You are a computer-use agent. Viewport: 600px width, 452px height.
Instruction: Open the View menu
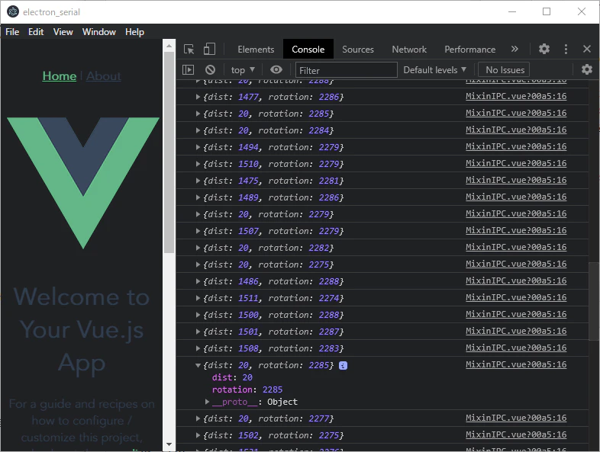[63, 32]
